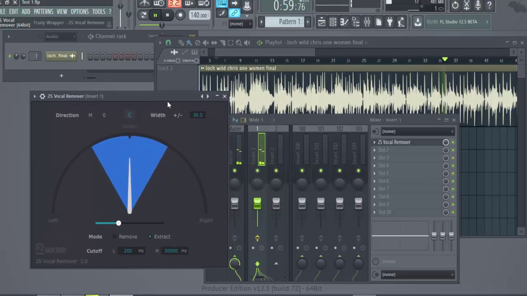Viewport: 527px width, 296px height.
Task: Pause playback with the pause button
Action: [155, 15]
